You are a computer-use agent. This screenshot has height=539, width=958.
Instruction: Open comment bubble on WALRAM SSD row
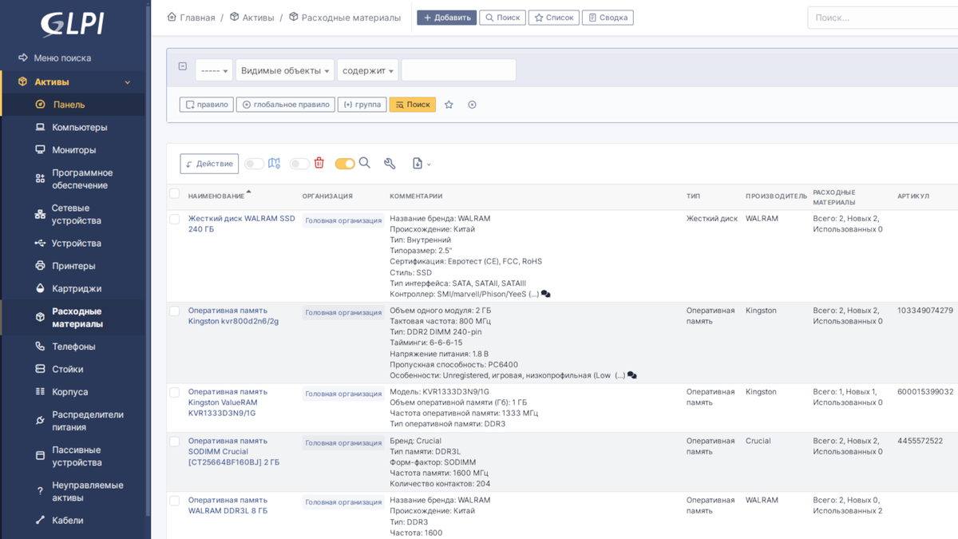[545, 294]
